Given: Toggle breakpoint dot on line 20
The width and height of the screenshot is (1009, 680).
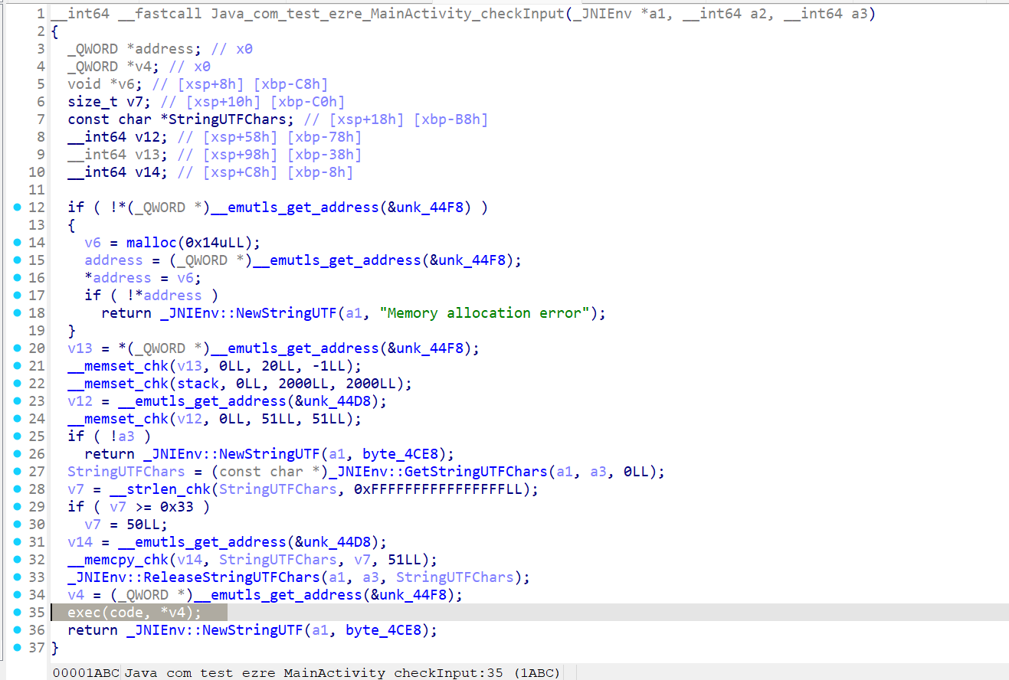Looking at the screenshot, I should pyautogui.click(x=17, y=348).
